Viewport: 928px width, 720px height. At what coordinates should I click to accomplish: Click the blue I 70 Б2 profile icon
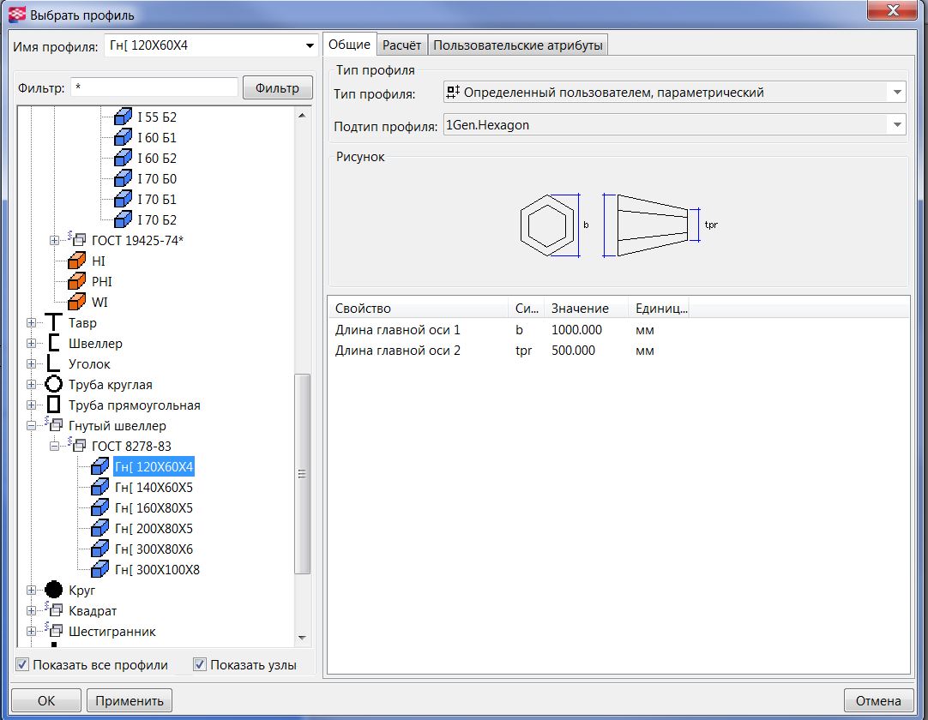124,220
